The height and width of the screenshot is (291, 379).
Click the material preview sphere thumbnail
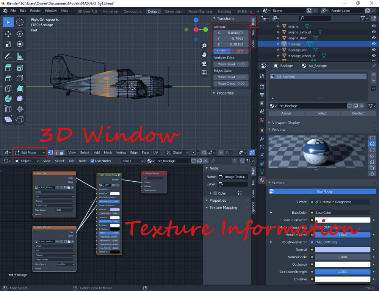[x=316, y=151]
